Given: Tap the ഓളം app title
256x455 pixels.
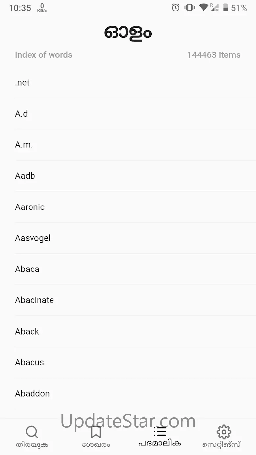Looking at the screenshot, I should [128, 33].
